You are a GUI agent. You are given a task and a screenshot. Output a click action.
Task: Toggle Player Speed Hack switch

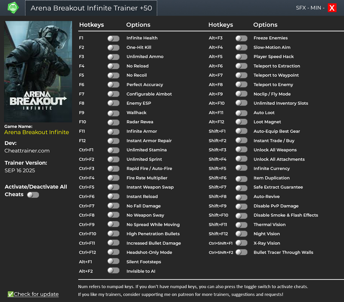pyautogui.click(x=241, y=57)
